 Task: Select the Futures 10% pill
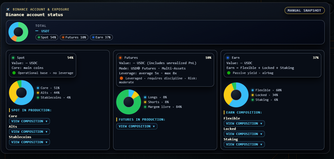pyautogui.click(x=74, y=37)
